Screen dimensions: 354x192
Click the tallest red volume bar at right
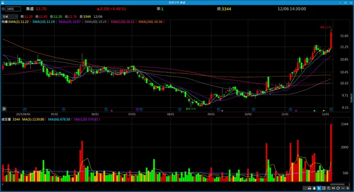click(x=331, y=153)
